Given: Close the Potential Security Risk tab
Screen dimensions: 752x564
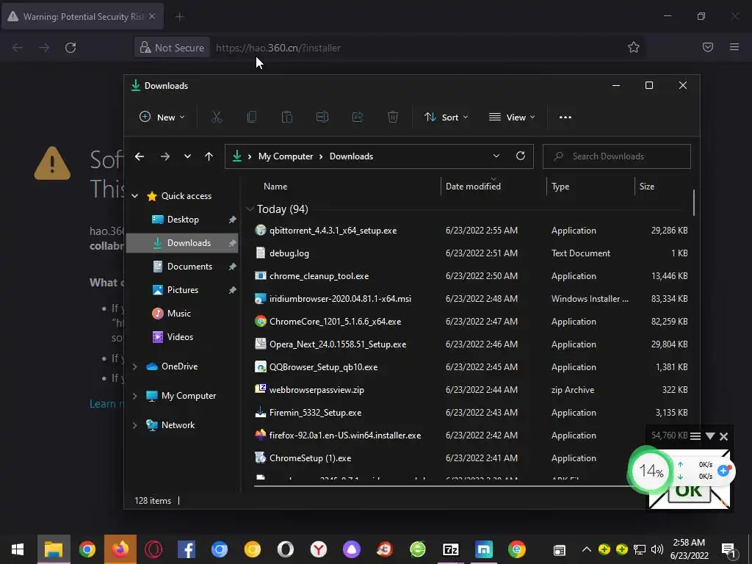Looking at the screenshot, I should tap(152, 16).
